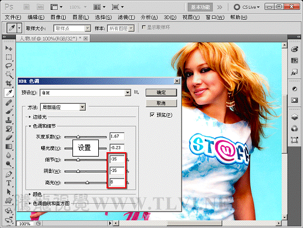Click the Gamma slider handle
303x228 pixels.
[78, 137]
